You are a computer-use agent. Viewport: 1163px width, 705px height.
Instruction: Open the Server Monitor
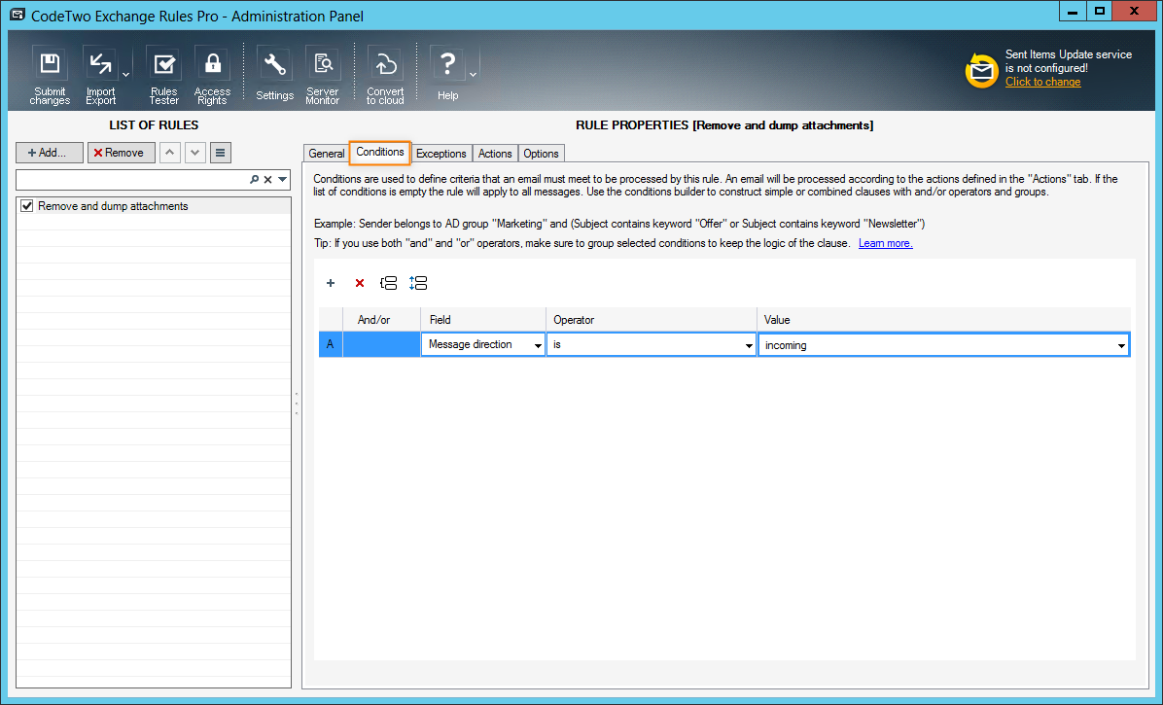323,75
